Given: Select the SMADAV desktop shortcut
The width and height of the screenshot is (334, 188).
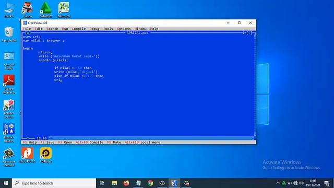Looking at the screenshot, I should (45, 10).
